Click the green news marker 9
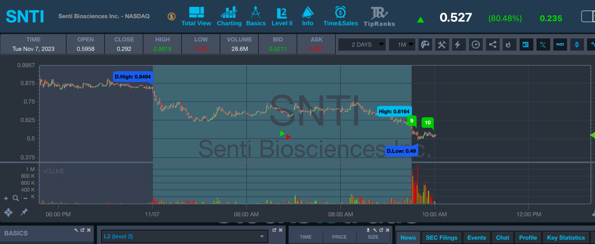The image size is (595, 244). [x=412, y=121]
